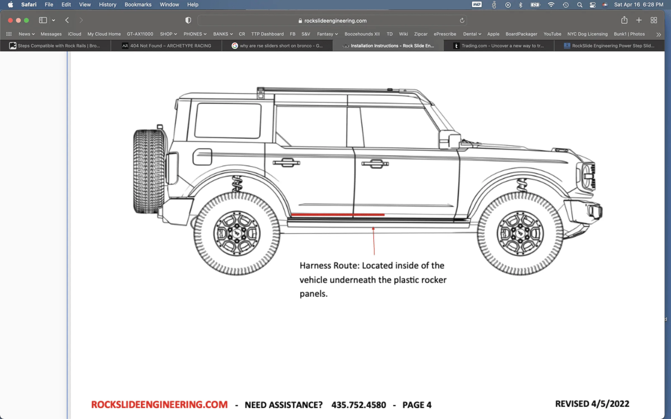Click the date and time display
The height and width of the screenshot is (419, 671).
tap(639, 4)
